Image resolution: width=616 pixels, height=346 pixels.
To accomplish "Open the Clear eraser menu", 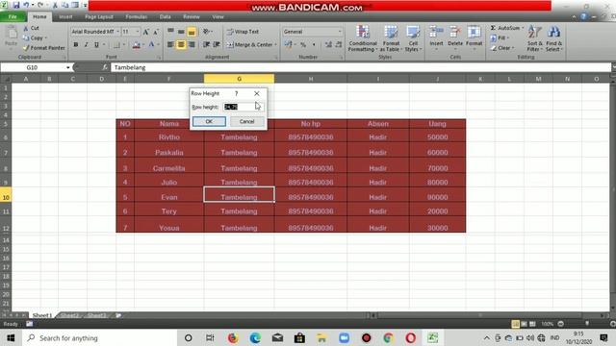I will 502,48.
